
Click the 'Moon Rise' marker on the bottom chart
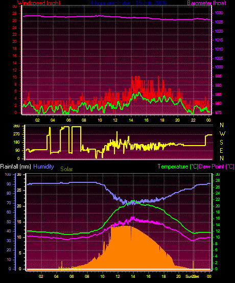click(x=69, y=269)
